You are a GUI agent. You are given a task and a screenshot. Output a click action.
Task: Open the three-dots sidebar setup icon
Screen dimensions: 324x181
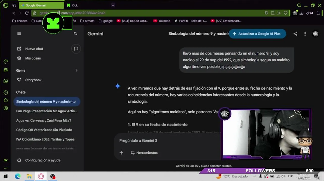(x=6, y=168)
